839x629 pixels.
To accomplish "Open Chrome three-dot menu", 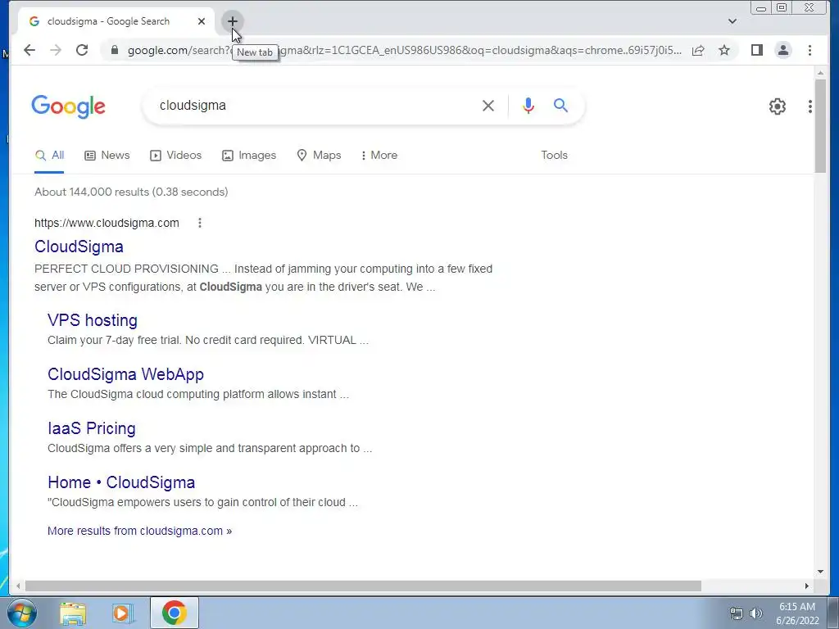I will tap(810, 50).
